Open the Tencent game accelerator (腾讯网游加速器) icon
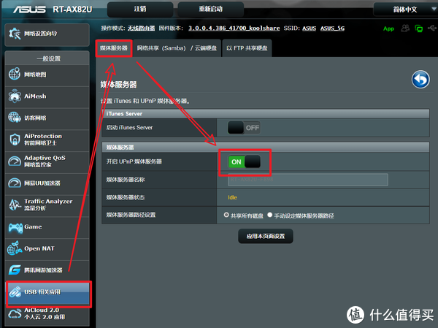 (15, 270)
